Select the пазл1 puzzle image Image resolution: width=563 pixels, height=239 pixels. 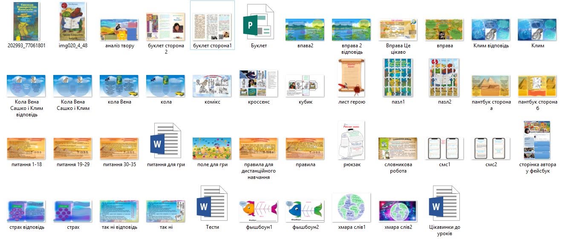[x=398, y=78]
